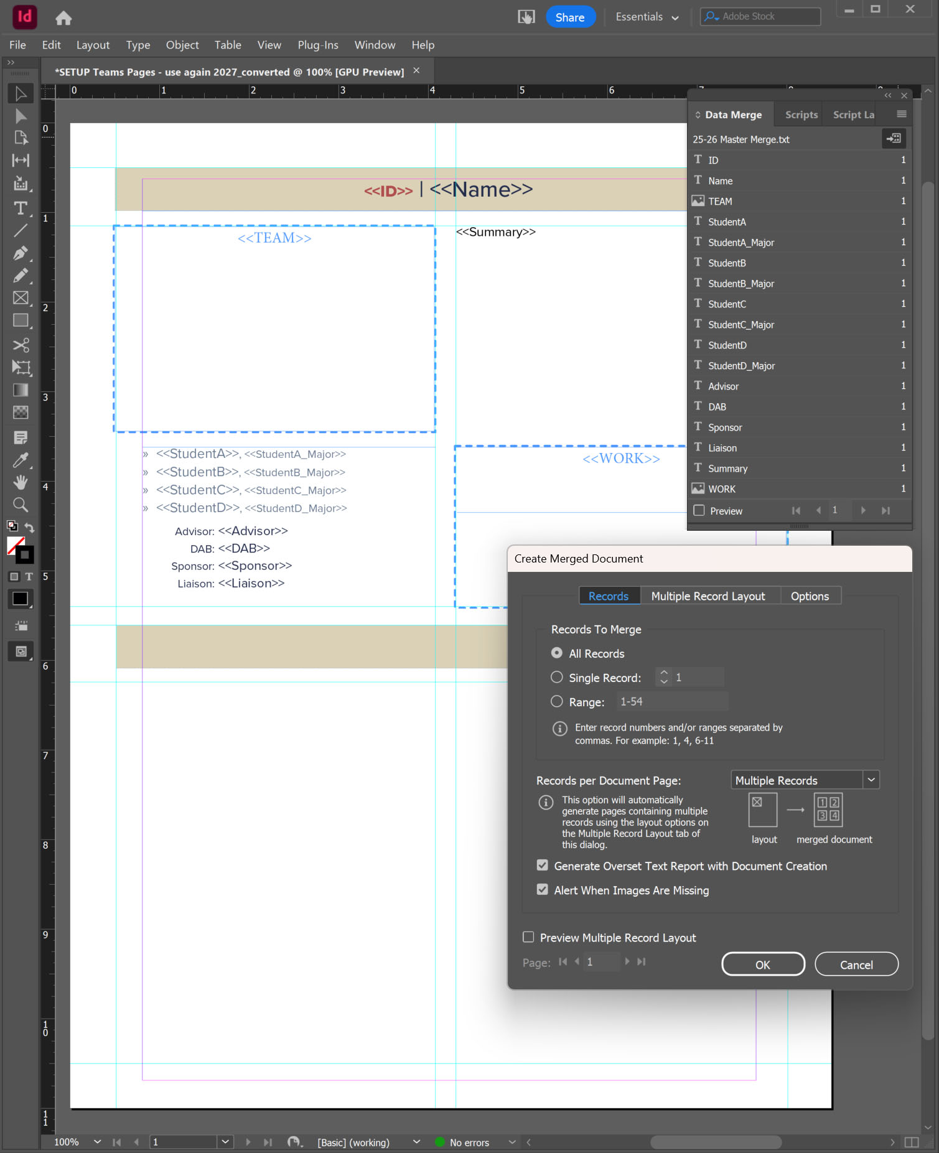Open the zoom level dropdown at 100%

97,1142
